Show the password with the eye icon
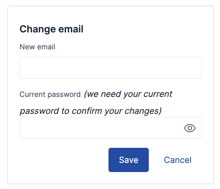The image size is (220, 189). click(x=190, y=128)
